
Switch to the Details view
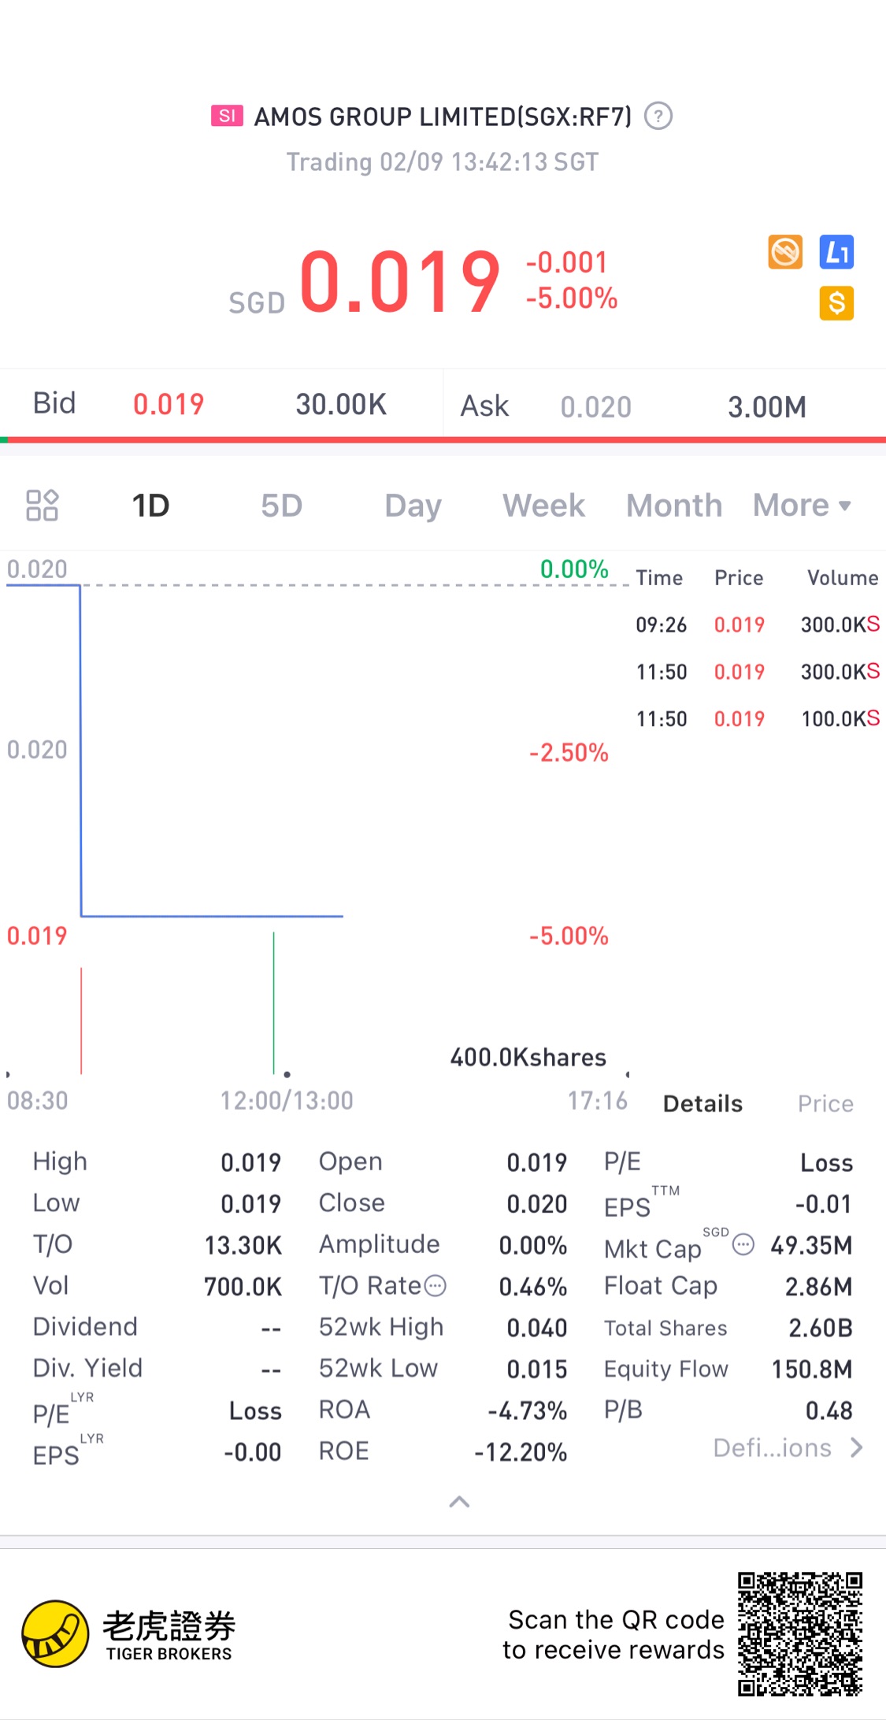(x=702, y=1104)
